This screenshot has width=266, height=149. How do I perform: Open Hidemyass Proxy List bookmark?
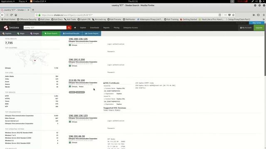pyautogui.click(x=150, y=19)
